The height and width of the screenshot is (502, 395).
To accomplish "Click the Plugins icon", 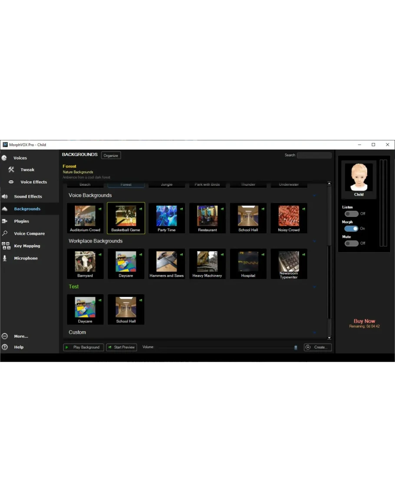I will click(5, 221).
